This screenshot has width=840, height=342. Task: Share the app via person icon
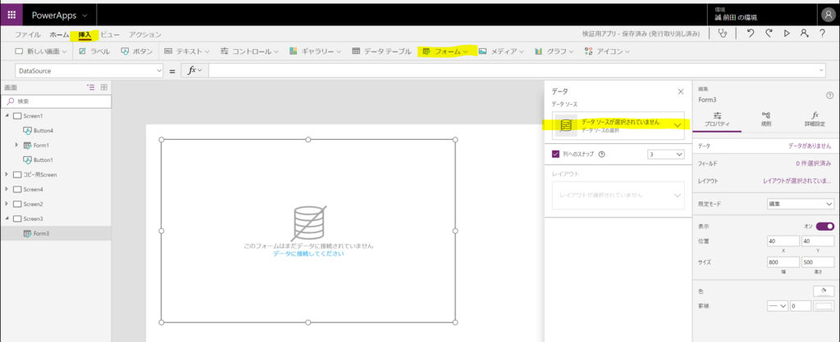point(804,34)
